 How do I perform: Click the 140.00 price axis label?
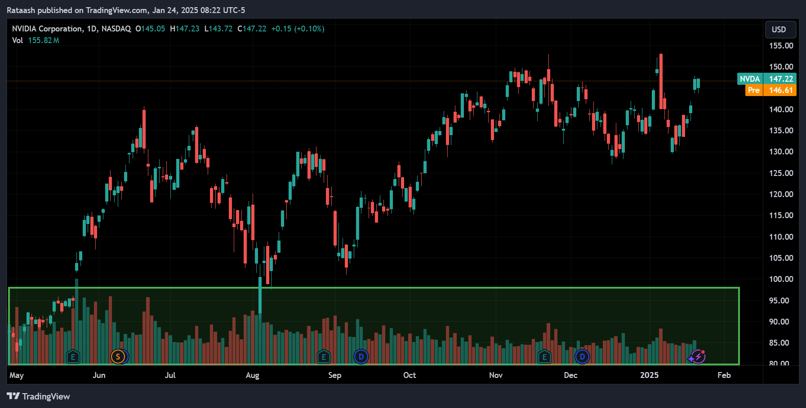781,110
